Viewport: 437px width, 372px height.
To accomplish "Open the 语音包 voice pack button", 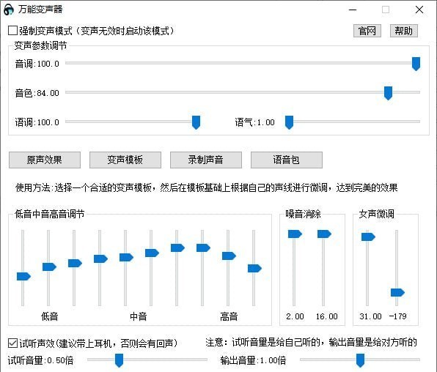I will coord(287,160).
